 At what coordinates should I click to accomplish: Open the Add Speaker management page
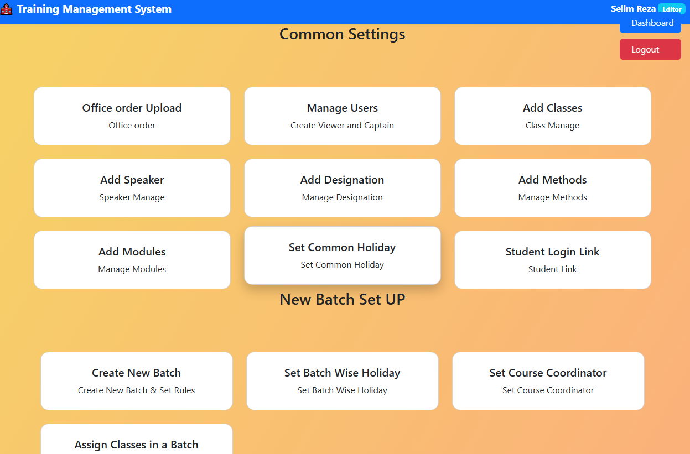tap(132, 188)
